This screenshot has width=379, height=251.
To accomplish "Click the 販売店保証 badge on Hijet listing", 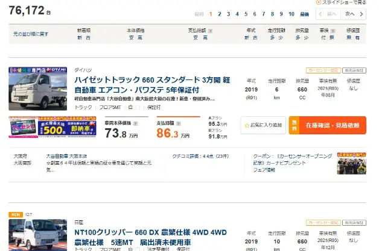I will click(354, 70).
